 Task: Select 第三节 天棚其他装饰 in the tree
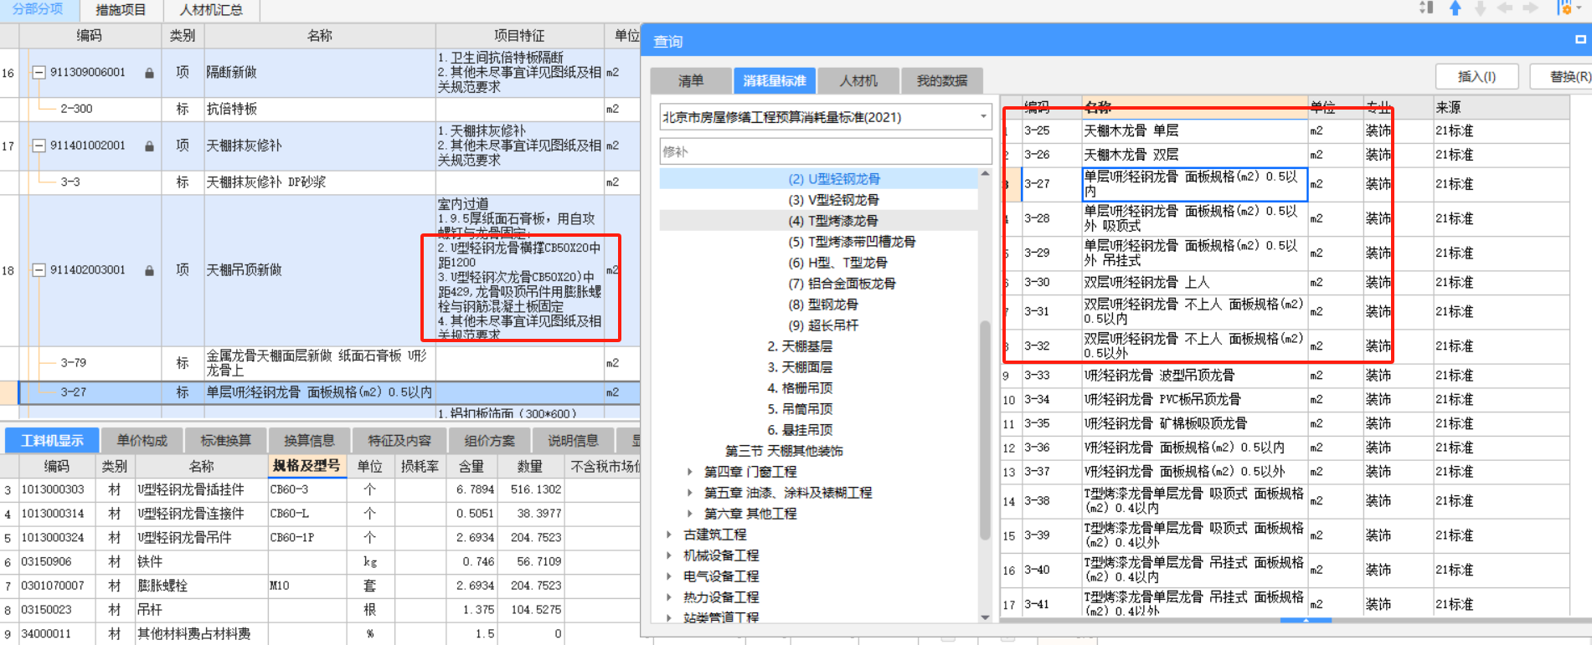tap(784, 451)
